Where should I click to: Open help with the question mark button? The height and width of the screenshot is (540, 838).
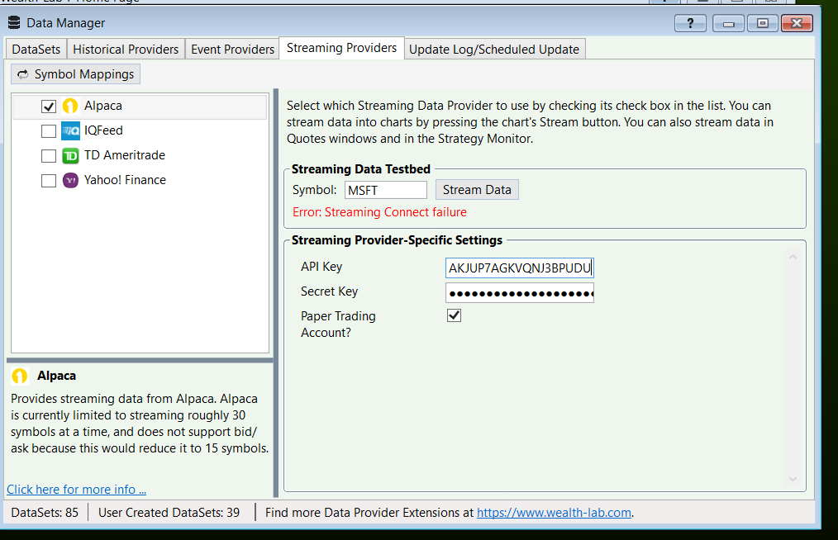click(690, 23)
